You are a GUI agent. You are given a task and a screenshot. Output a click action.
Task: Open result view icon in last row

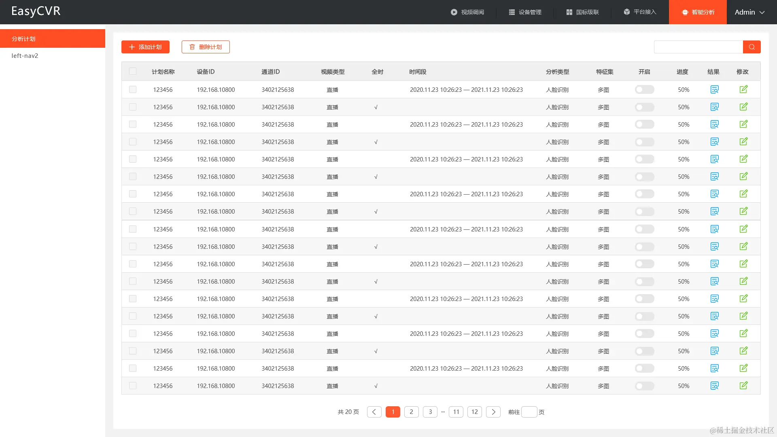(714, 386)
